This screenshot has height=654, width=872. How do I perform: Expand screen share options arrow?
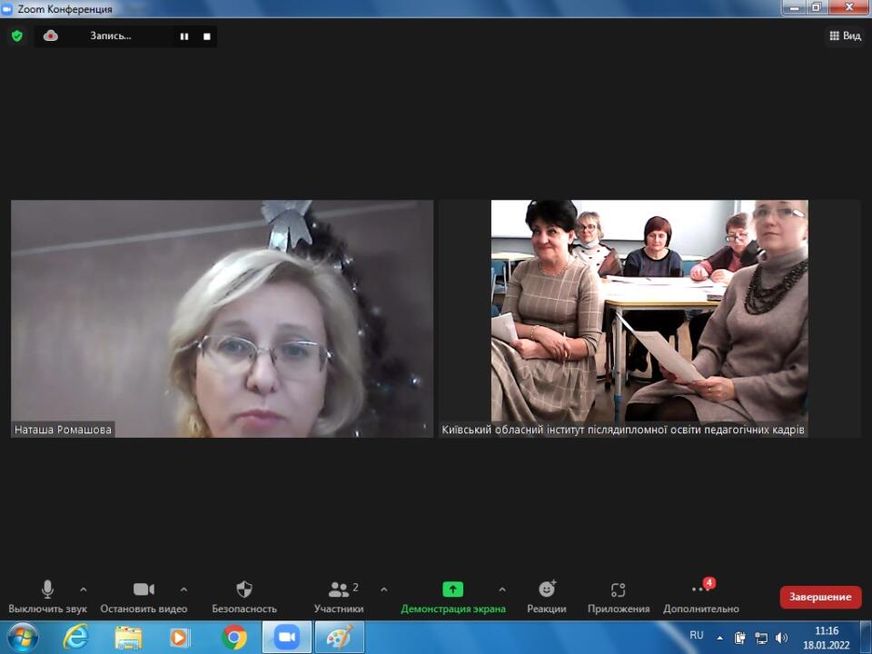(502, 589)
